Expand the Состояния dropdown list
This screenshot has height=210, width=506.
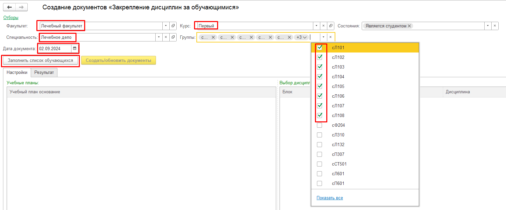(x=488, y=26)
